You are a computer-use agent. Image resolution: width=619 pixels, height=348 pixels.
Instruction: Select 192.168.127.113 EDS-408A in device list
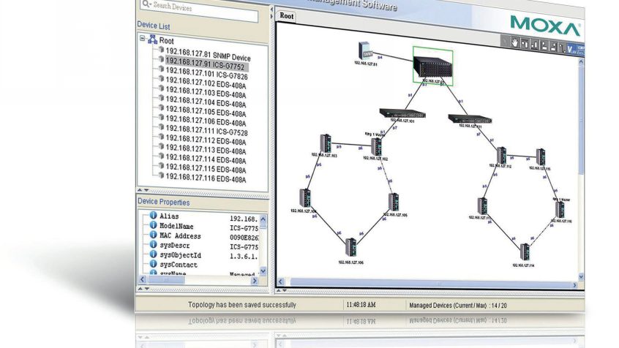click(x=206, y=150)
